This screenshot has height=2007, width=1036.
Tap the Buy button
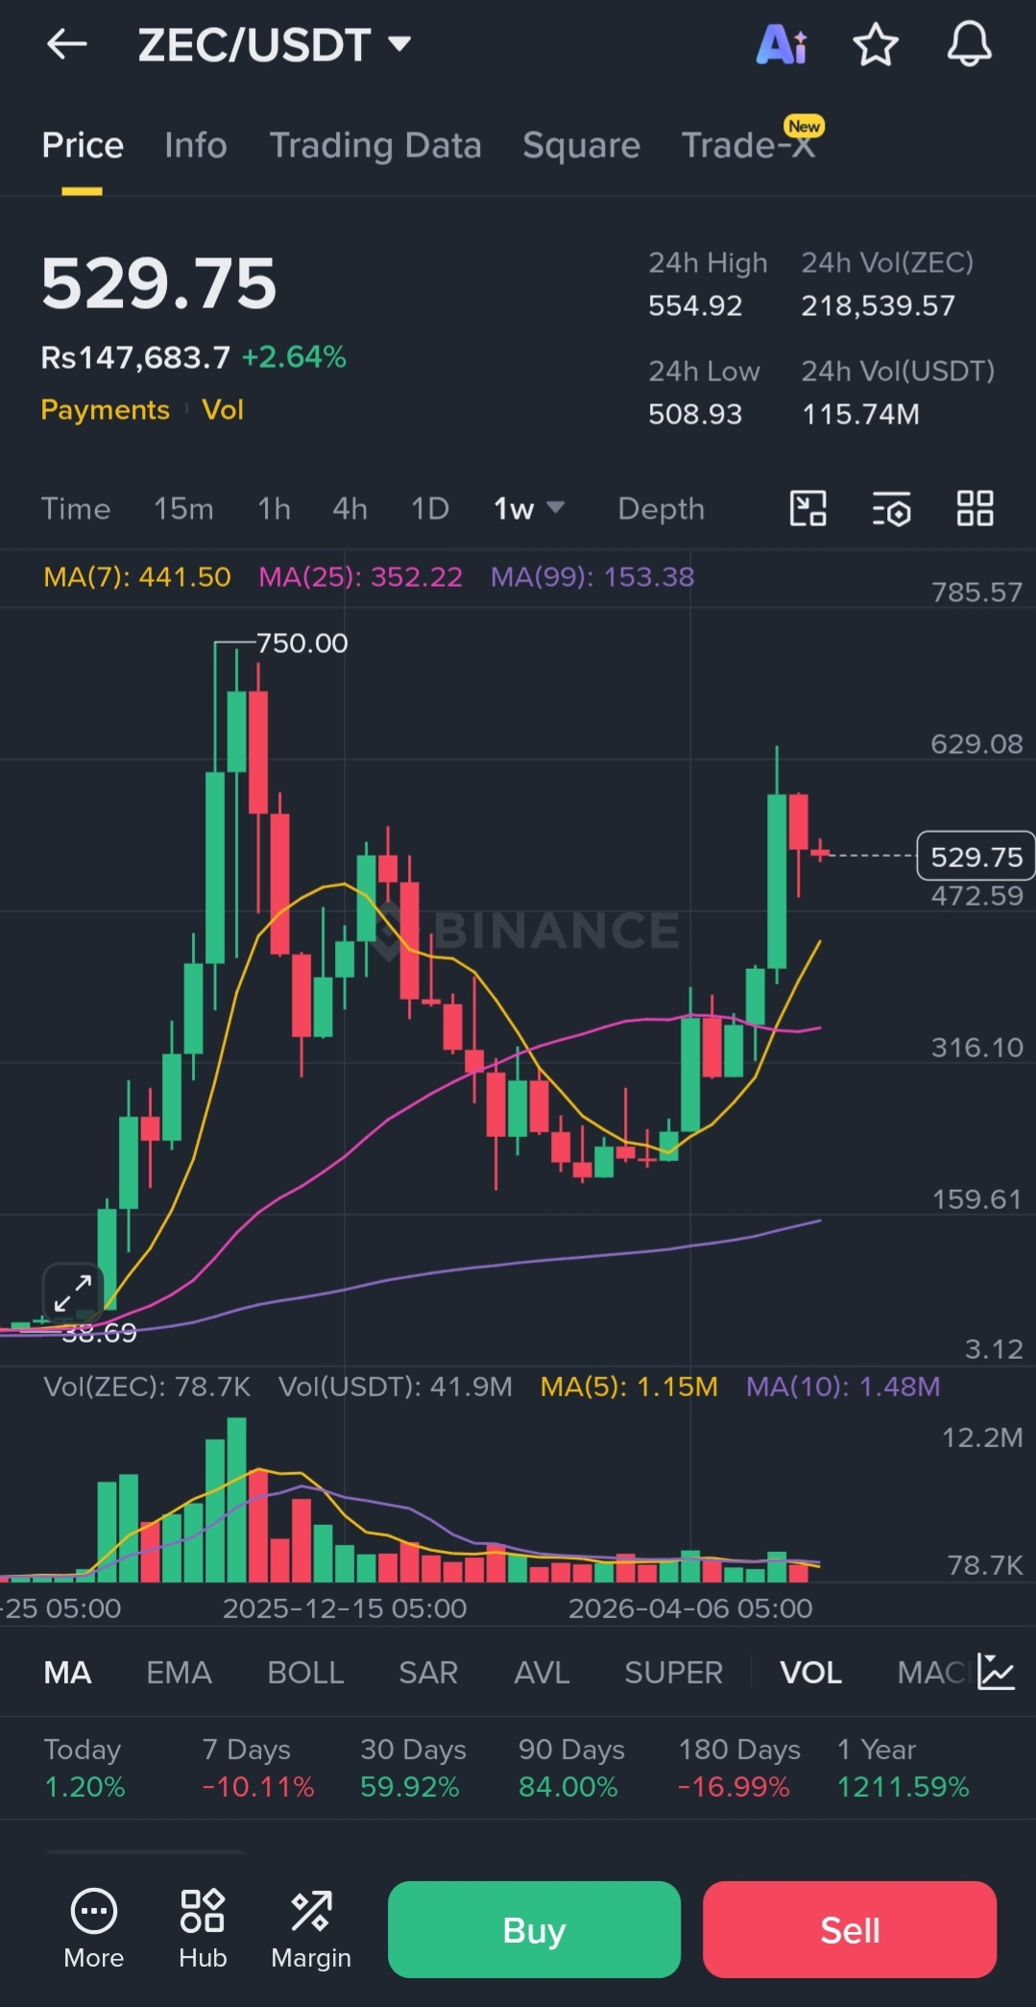[535, 1929]
